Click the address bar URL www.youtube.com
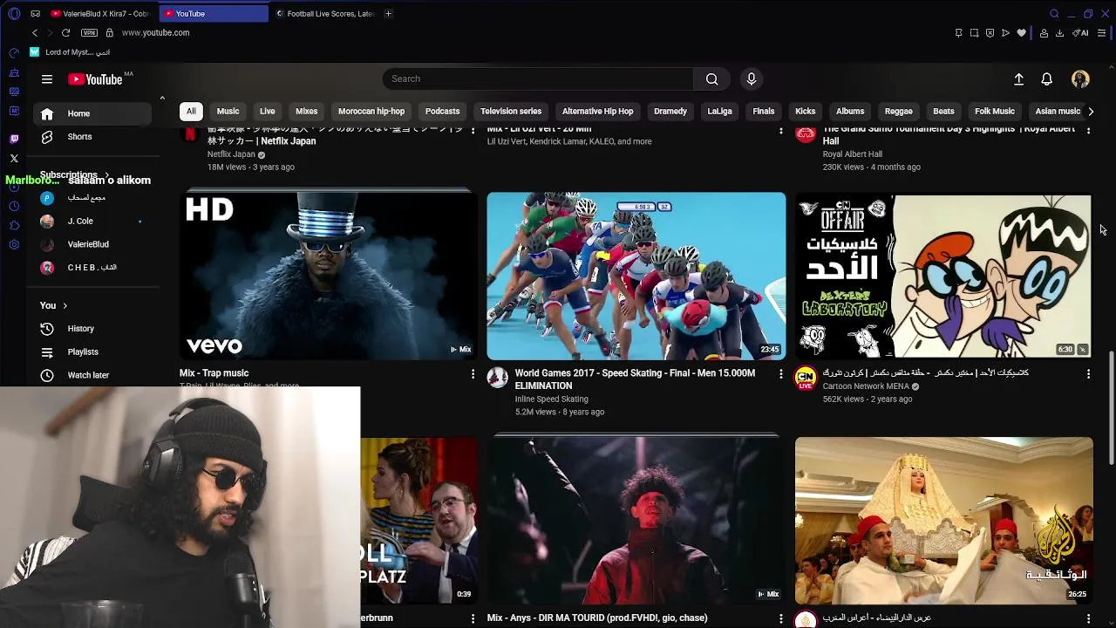This screenshot has width=1116, height=628. point(155,33)
